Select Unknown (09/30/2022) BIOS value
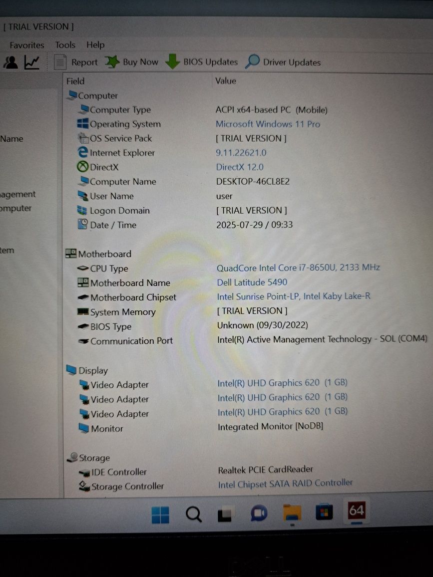Image resolution: width=433 pixels, height=577 pixels. coord(263,325)
